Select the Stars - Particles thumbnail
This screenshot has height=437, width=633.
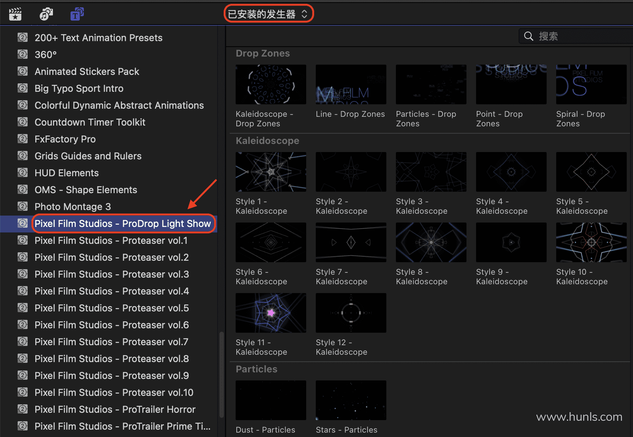pyautogui.click(x=351, y=400)
